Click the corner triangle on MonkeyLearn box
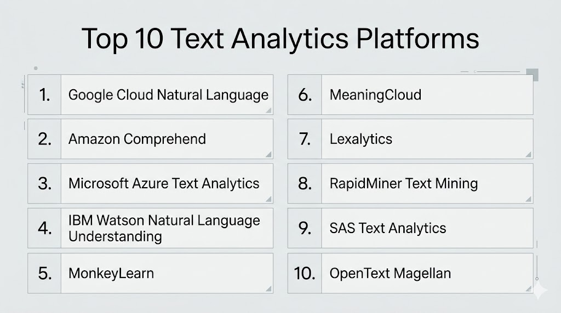Image resolution: width=561 pixels, height=313 pixels. click(268, 288)
